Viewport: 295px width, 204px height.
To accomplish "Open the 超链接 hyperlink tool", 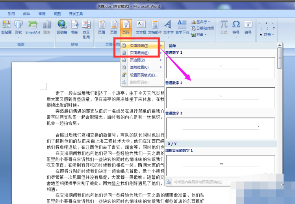I will click(x=62, y=27).
